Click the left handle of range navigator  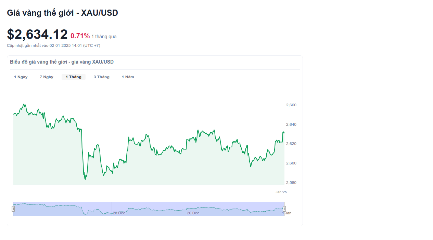tap(13, 209)
